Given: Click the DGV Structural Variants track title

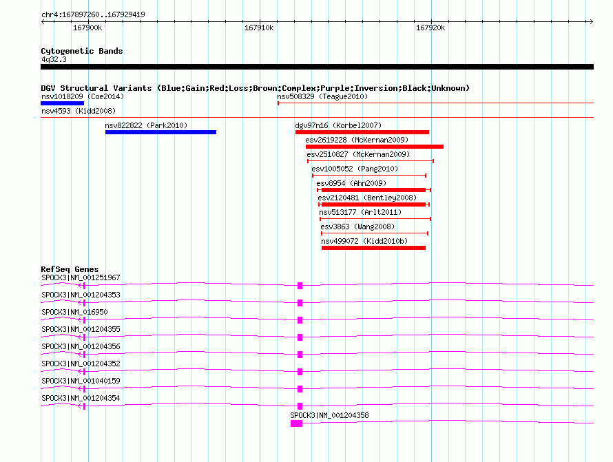Looking at the screenshot, I should click(256, 88).
